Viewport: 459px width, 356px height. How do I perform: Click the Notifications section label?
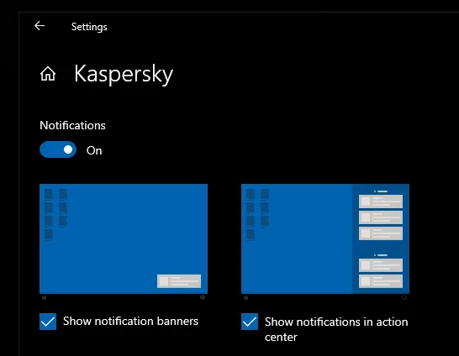point(72,125)
